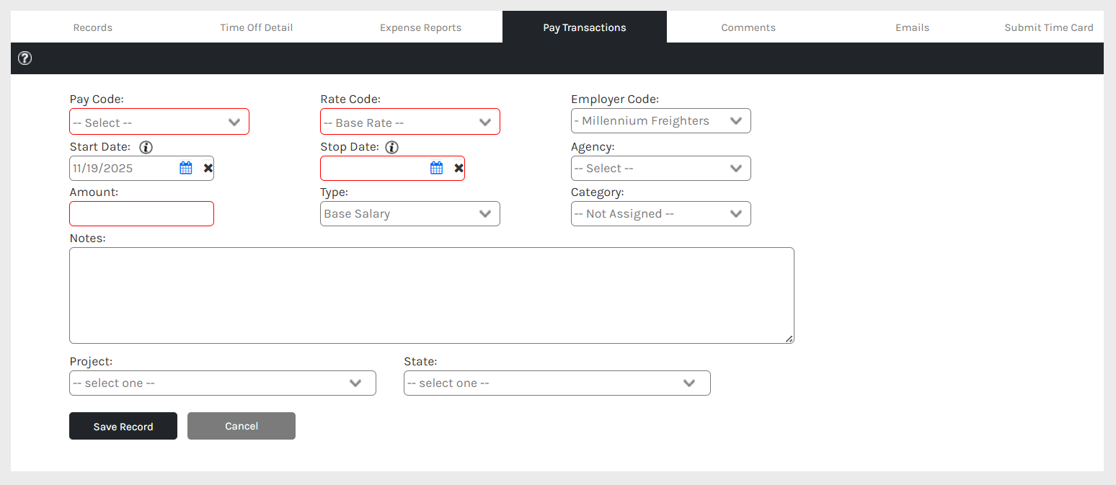Open the Stop Date calendar picker
This screenshot has width=1116, height=485.
click(437, 168)
